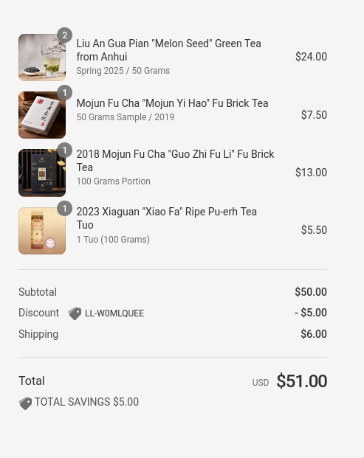Click quantity badge on Guo Zhi Fu Li thumbnail
This screenshot has width=364, height=458.
point(65,150)
